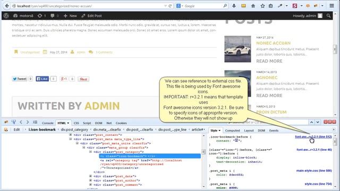Image resolution: width=340 pixels, height=191 pixels.
Task: Open dropdown arrow beside the S extension
Action: pos(301,6)
